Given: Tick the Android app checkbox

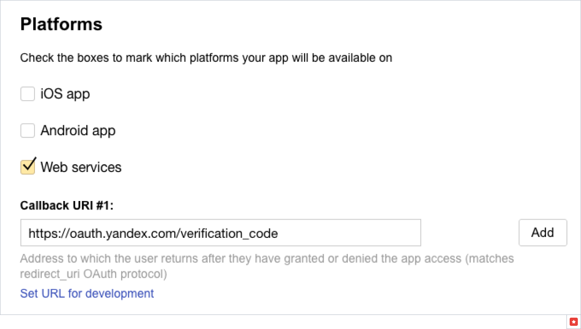Looking at the screenshot, I should [28, 131].
